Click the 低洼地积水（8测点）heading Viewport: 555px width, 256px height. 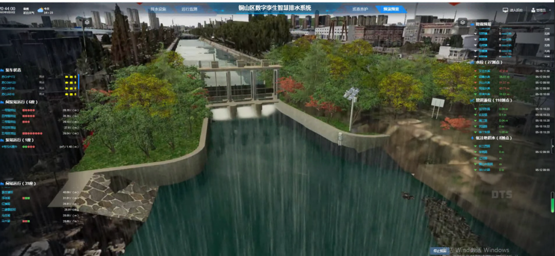(x=494, y=138)
